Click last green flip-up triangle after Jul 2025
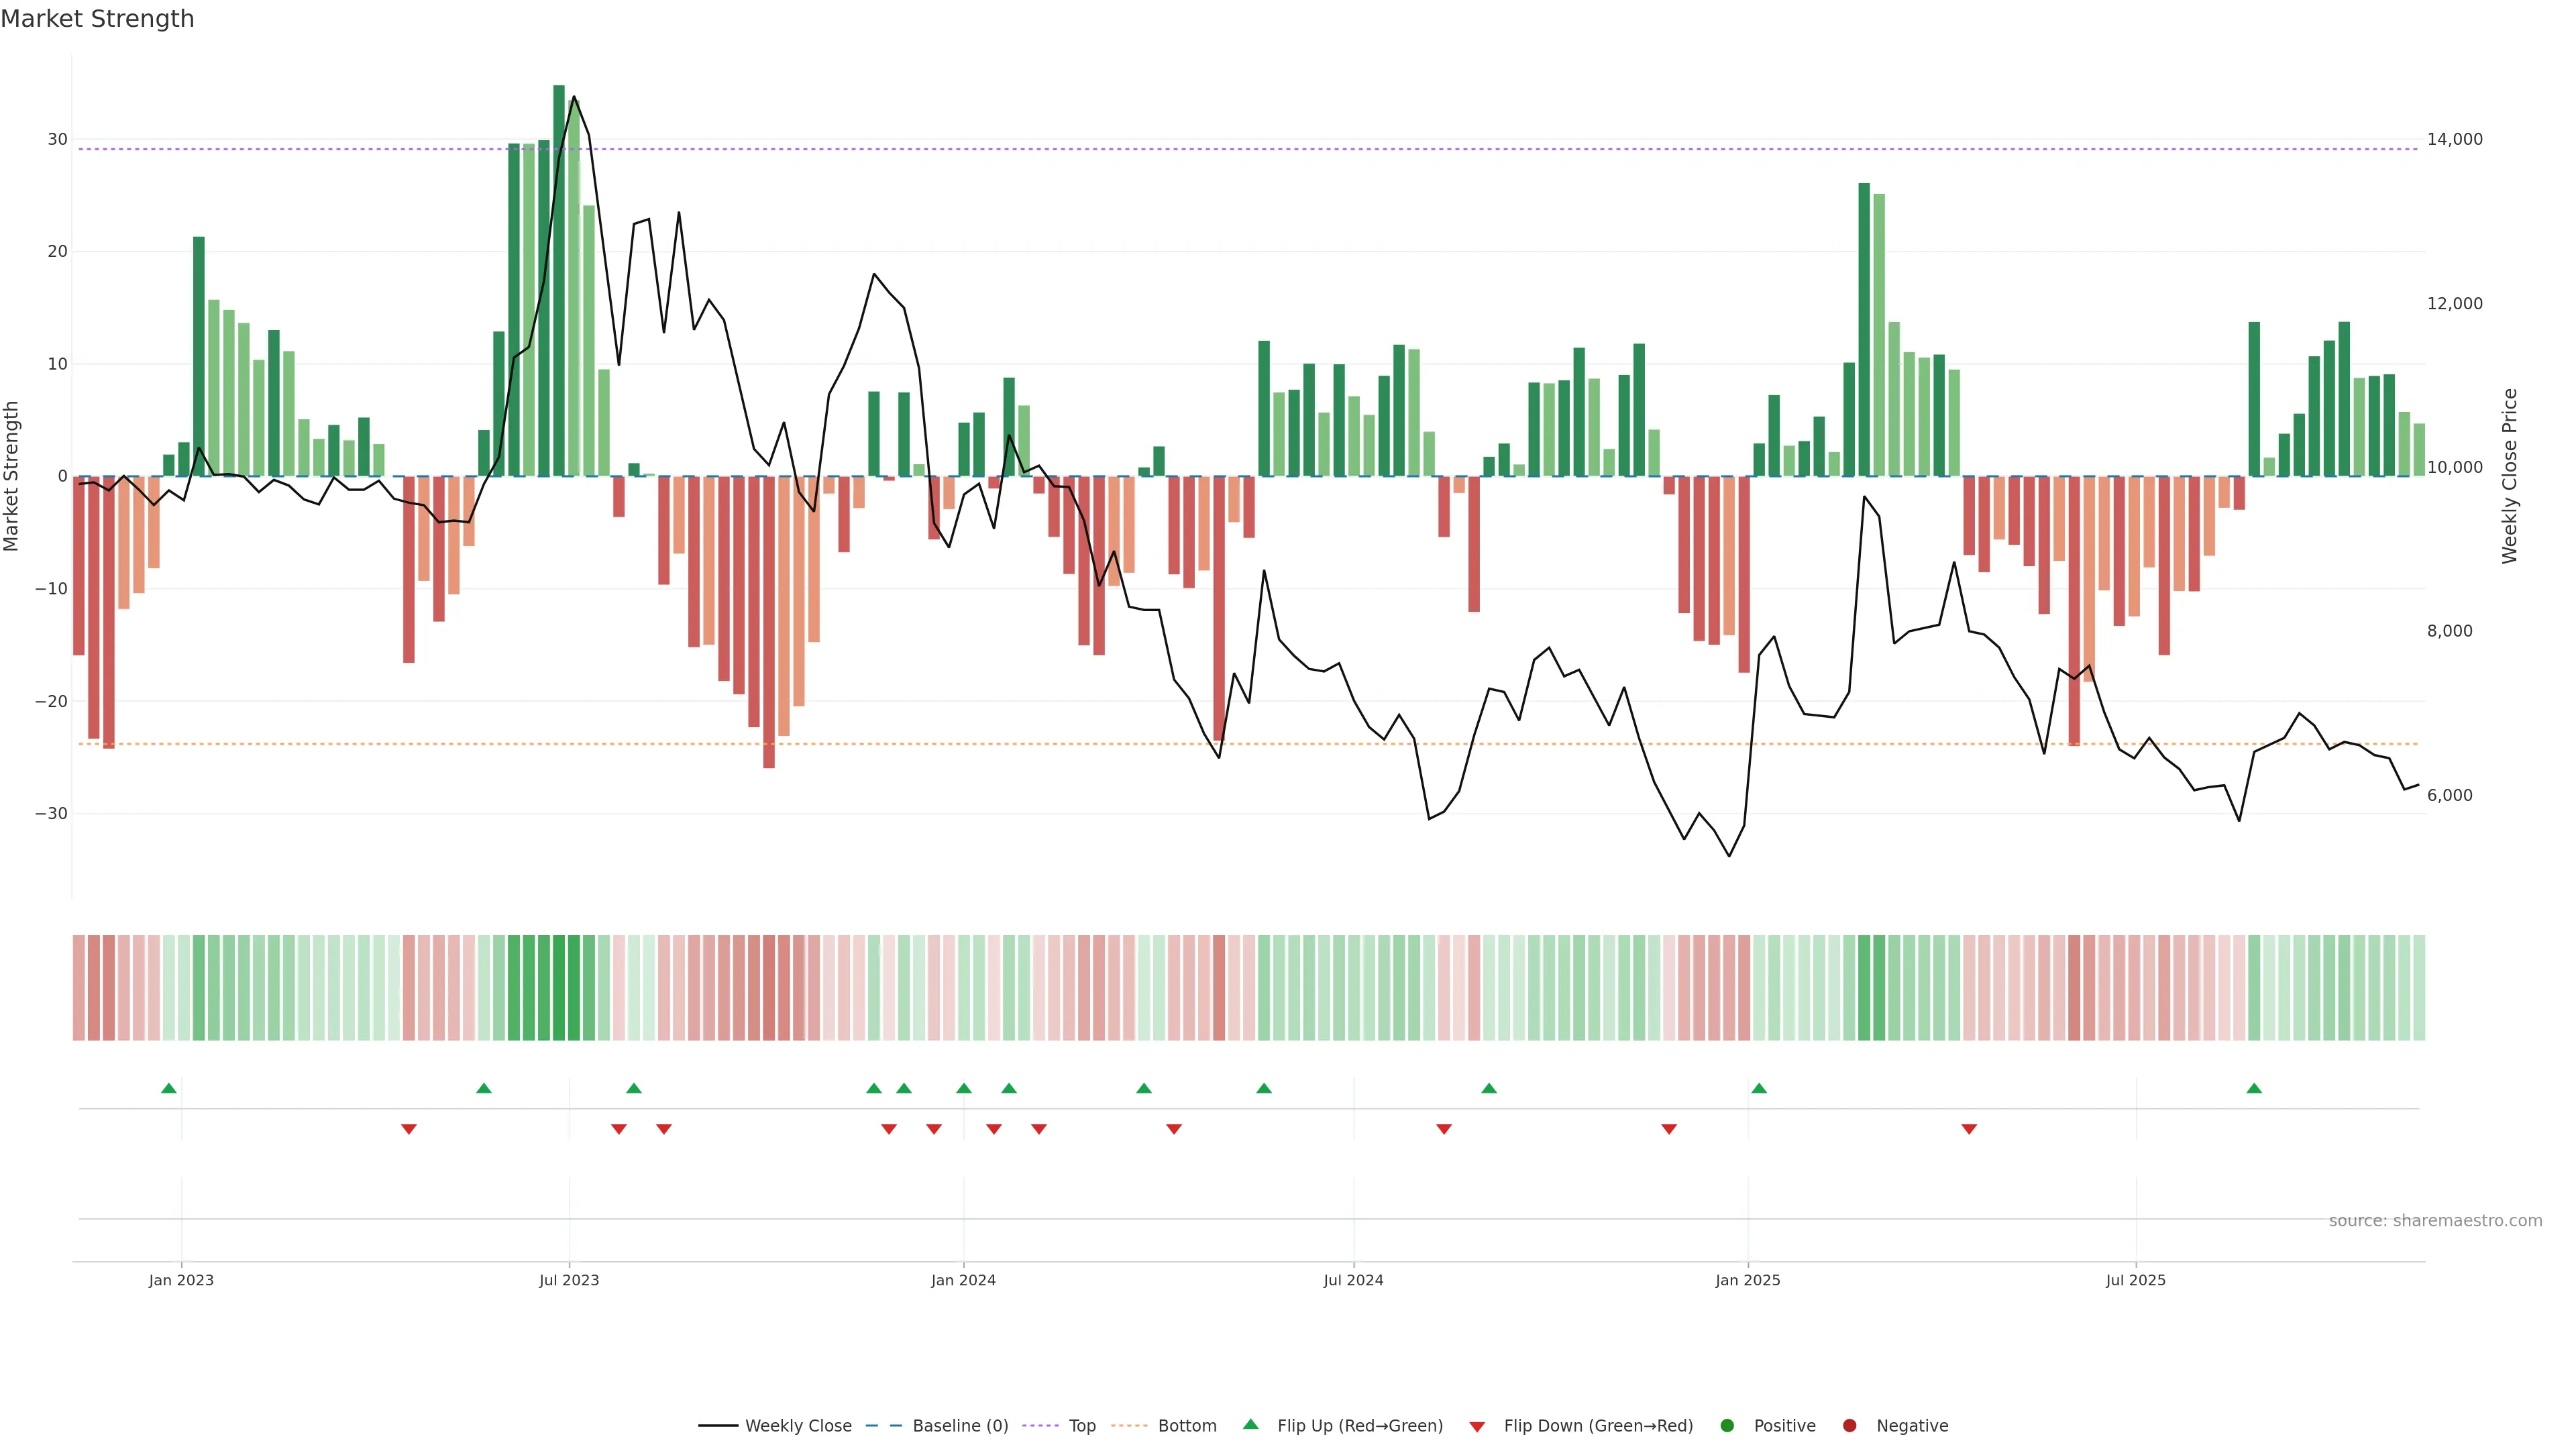 click(2254, 1088)
